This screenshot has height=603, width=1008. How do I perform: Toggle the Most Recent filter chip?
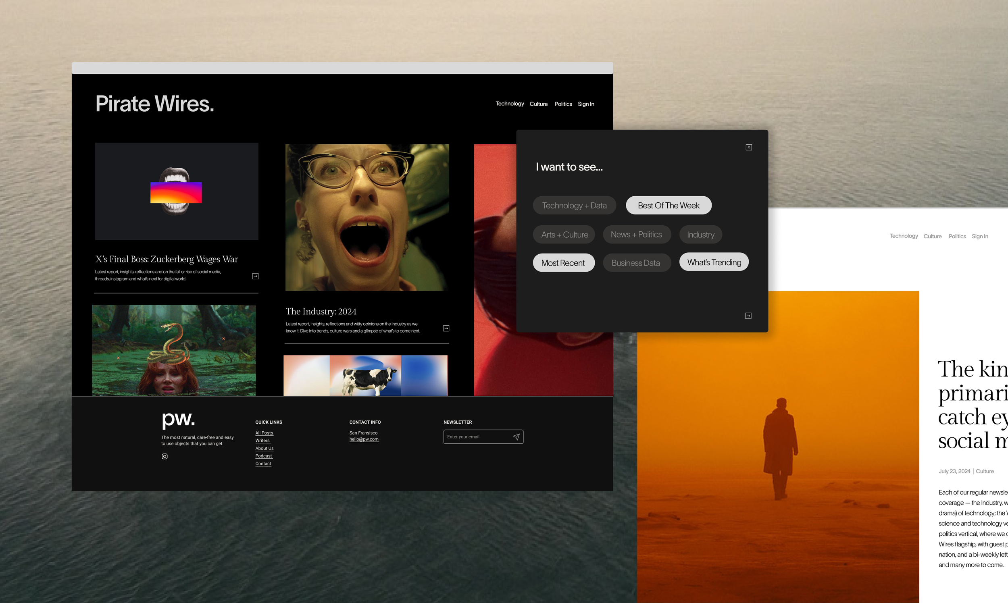(563, 263)
